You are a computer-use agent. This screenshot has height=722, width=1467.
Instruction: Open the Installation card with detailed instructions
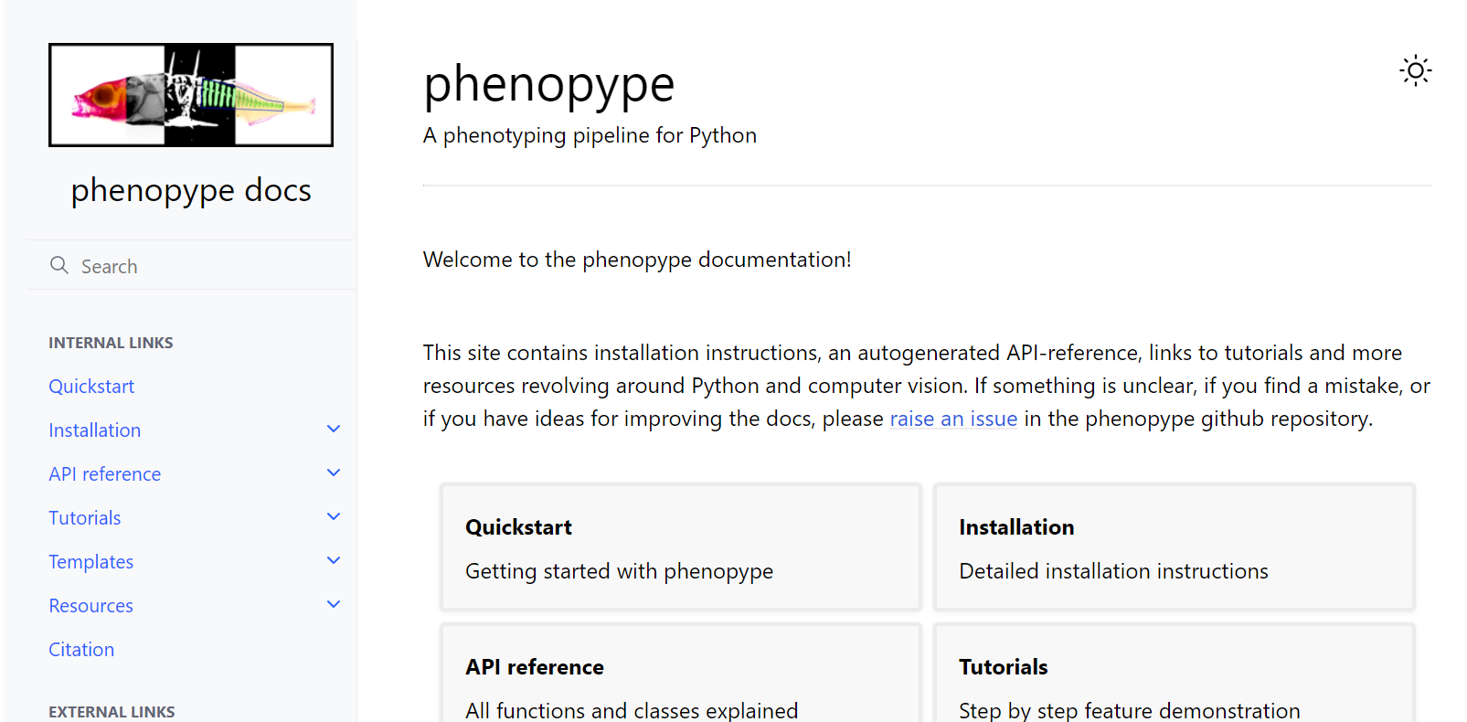click(1174, 547)
